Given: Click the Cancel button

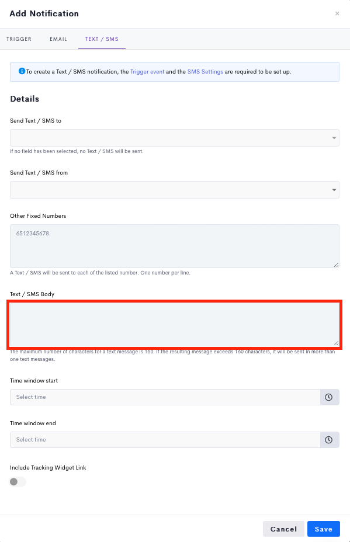Looking at the screenshot, I should pyautogui.click(x=283, y=529).
